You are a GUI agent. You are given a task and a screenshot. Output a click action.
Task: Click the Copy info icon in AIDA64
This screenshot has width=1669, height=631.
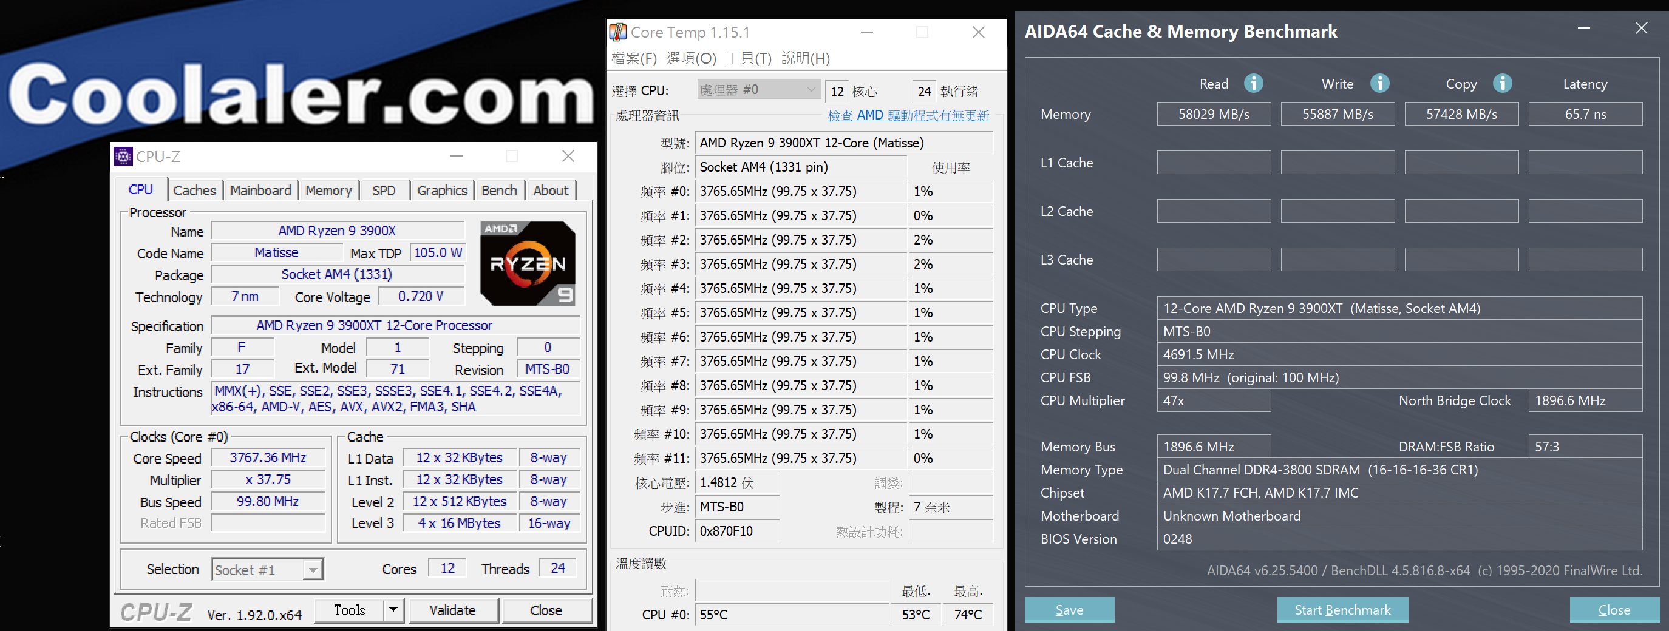coord(1503,84)
